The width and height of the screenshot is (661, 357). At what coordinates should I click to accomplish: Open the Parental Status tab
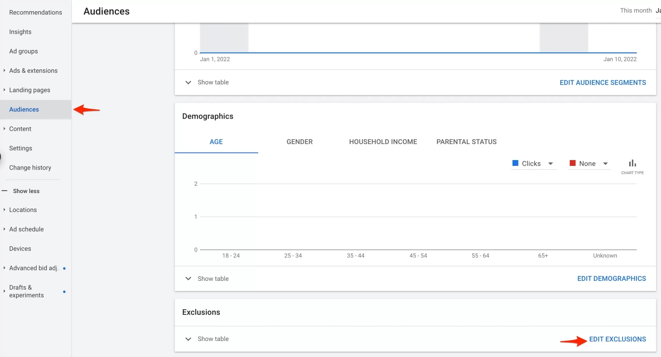click(466, 142)
